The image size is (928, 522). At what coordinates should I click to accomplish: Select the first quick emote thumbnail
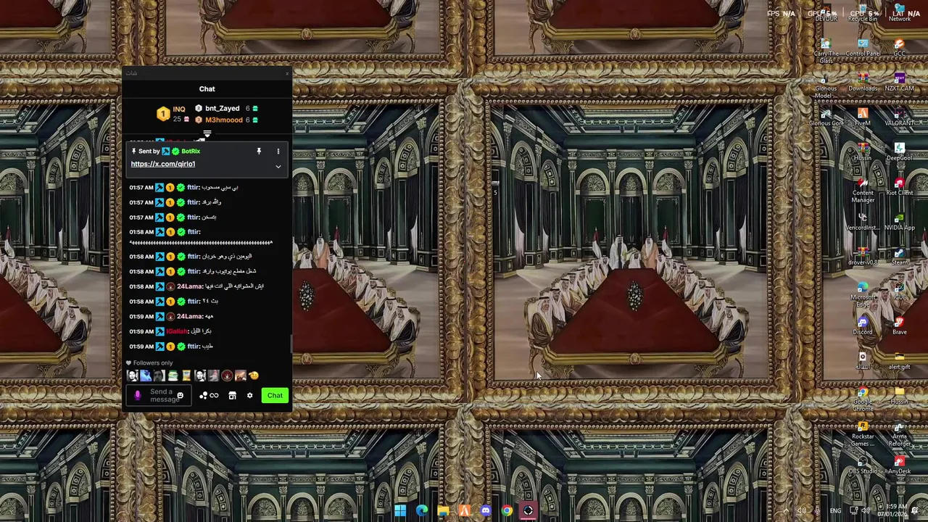click(x=132, y=376)
